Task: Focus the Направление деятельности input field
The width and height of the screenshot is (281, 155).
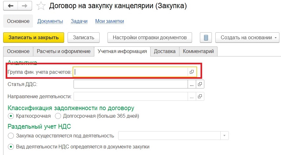Action: pyautogui.click(x=131, y=96)
